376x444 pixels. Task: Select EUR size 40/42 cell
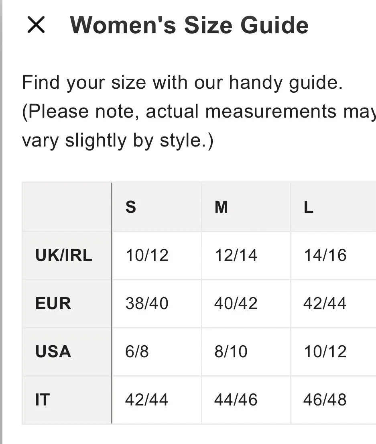click(236, 303)
